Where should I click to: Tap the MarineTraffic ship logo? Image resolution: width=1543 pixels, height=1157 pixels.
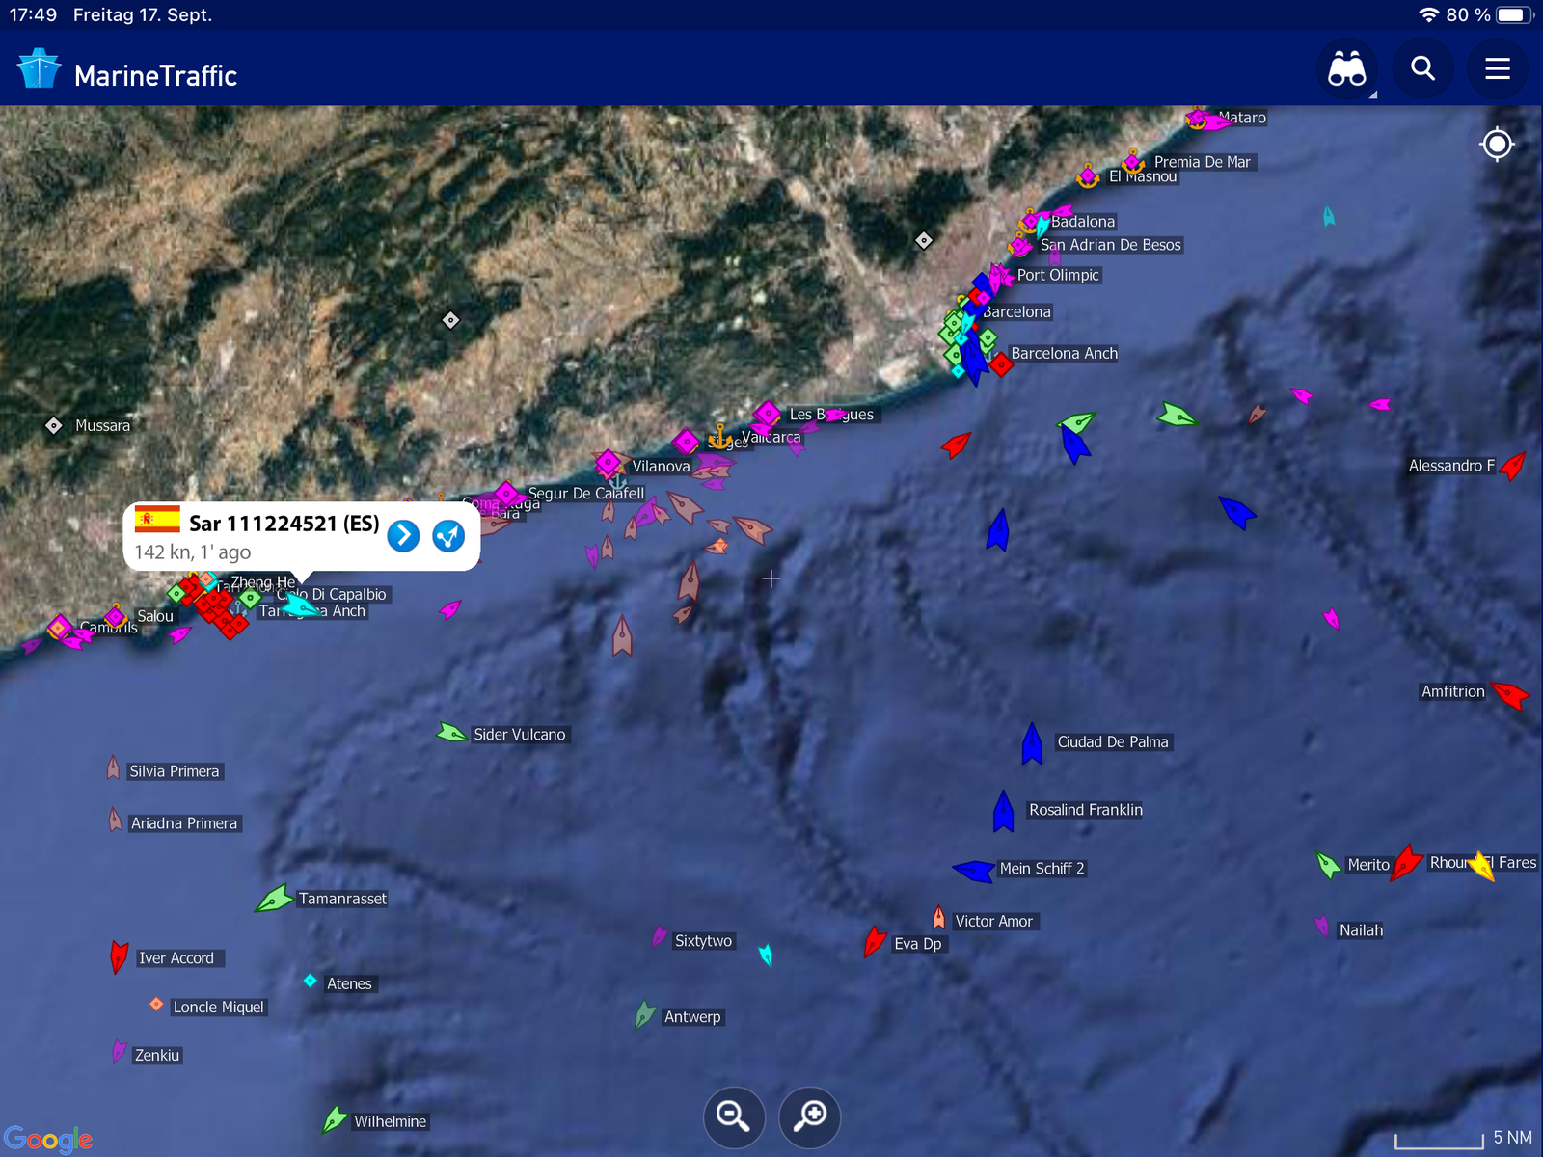40,69
